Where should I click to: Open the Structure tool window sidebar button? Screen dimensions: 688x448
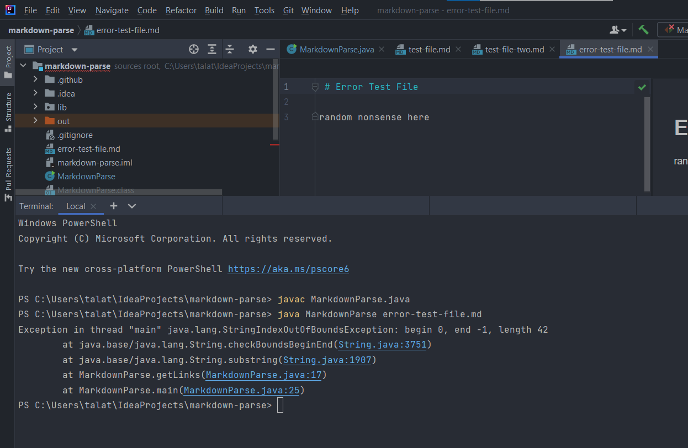click(x=8, y=112)
